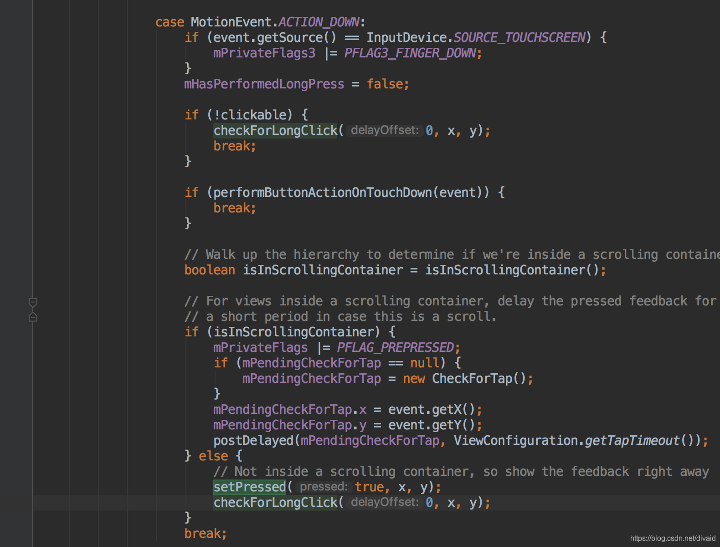Click 'For views inside a scrolling container' comment

click(x=336, y=301)
